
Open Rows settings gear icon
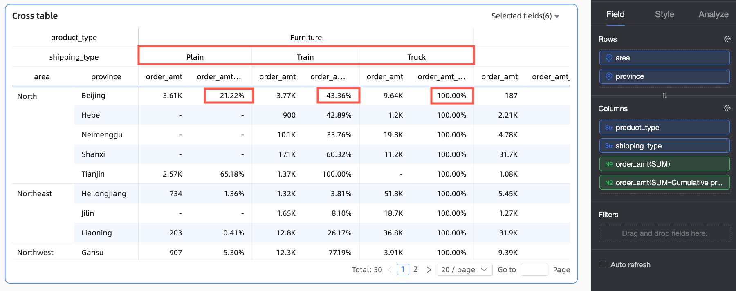pyautogui.click(x=727, y=39)
